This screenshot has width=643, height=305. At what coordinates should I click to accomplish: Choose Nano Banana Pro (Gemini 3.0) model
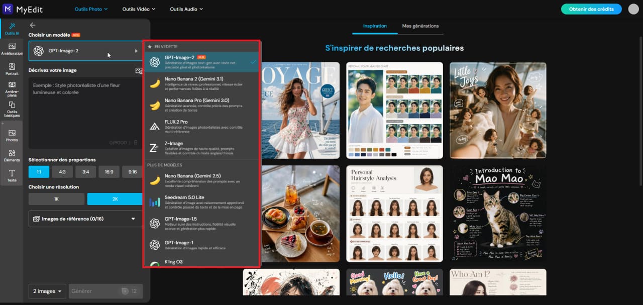click(x=202, y=105)
